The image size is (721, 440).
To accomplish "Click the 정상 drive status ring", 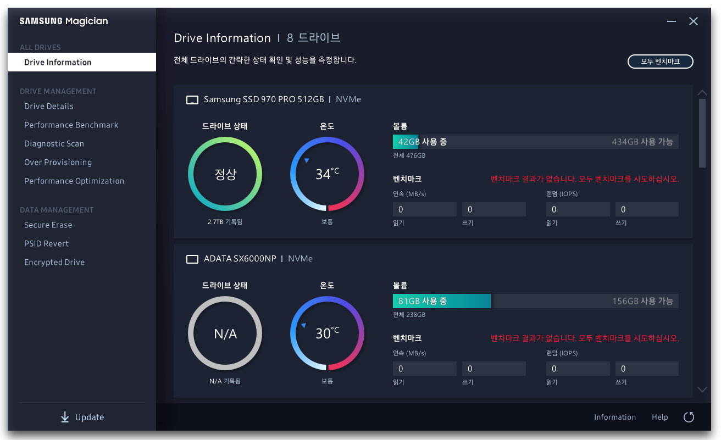I will tap(225, 174).
